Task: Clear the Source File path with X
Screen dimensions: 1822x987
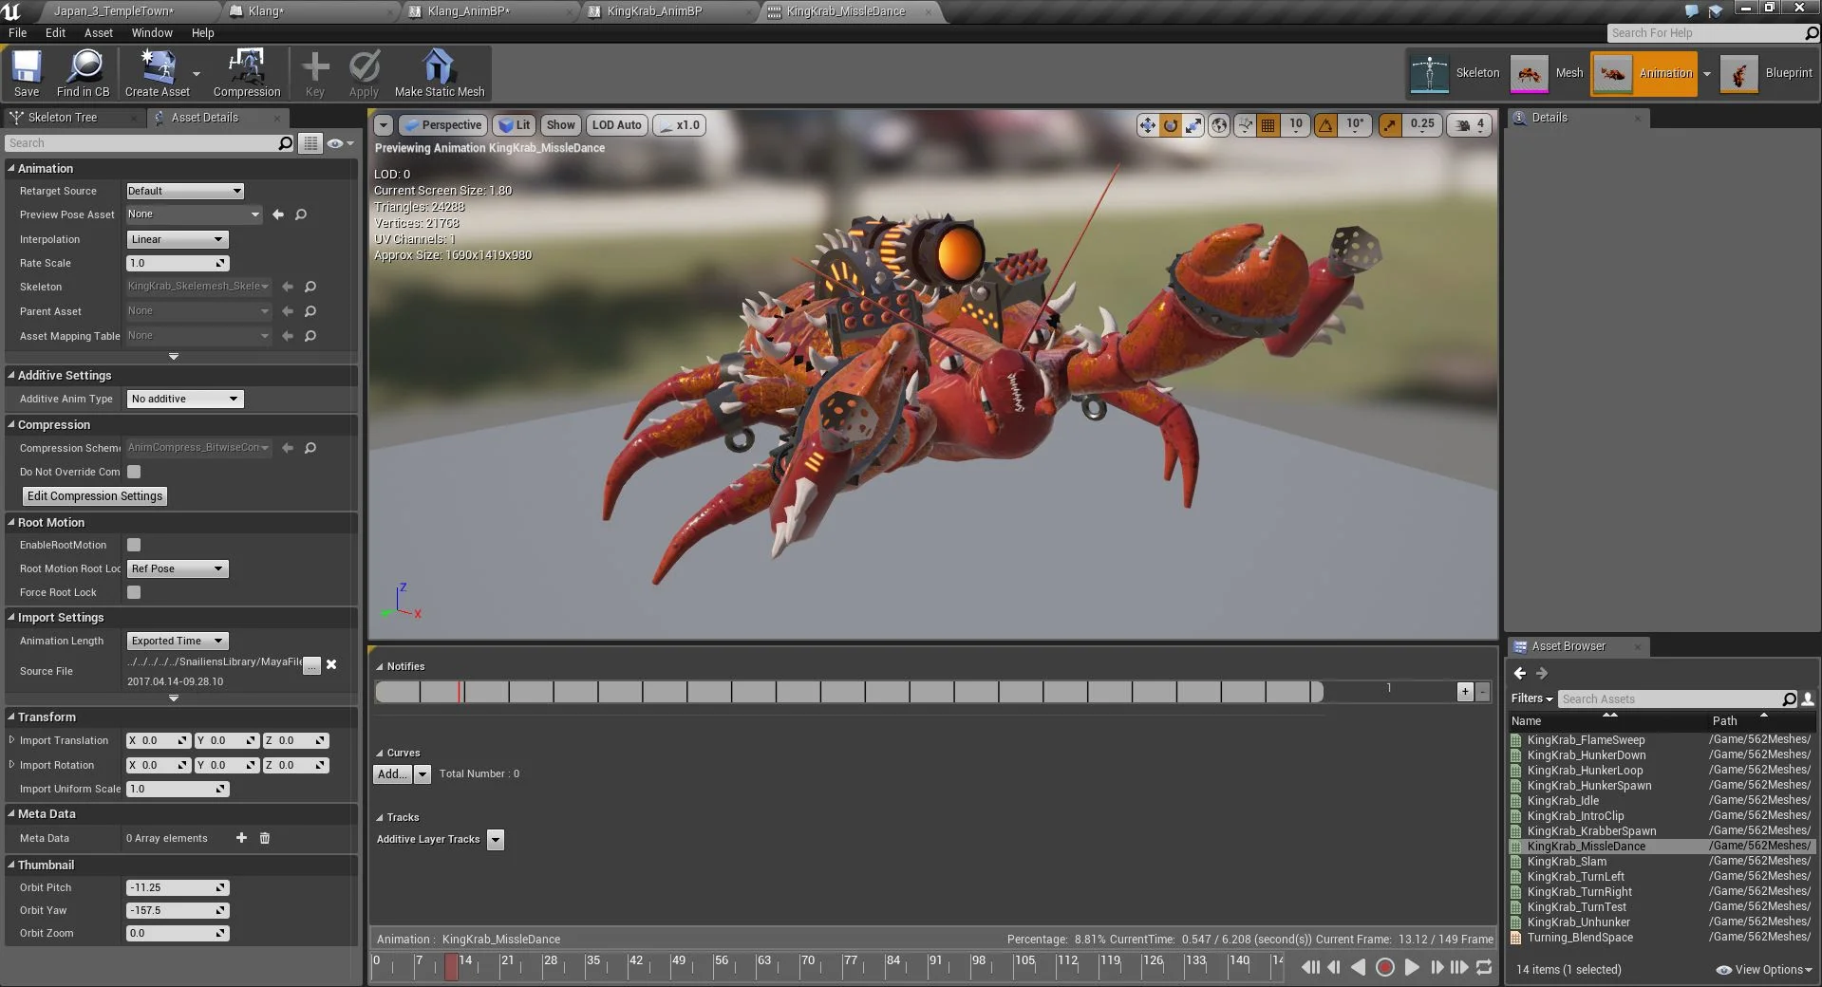Action: [x=331, y=664]
